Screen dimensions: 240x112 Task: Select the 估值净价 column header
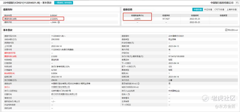coord(166,15)
